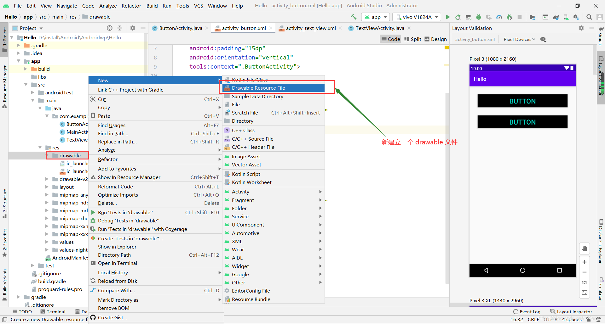This screenshot has width=605, height=324.
Task: Click the editor vertical scrollbar
Action: point(447,188)
